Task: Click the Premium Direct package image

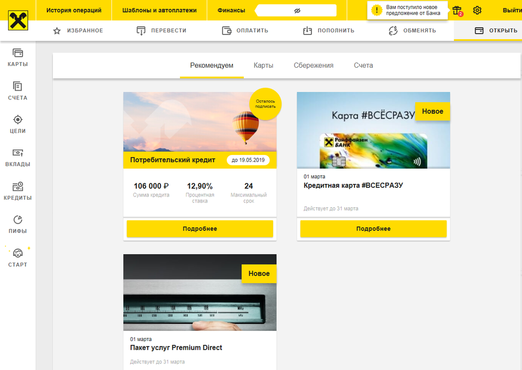Action: click(x=200, y=293)
